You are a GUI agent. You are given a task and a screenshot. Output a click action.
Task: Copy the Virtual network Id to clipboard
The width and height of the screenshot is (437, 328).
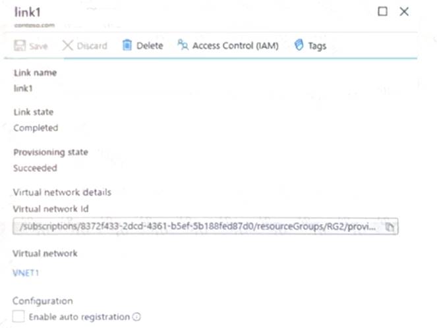click(x=390, y=227)
